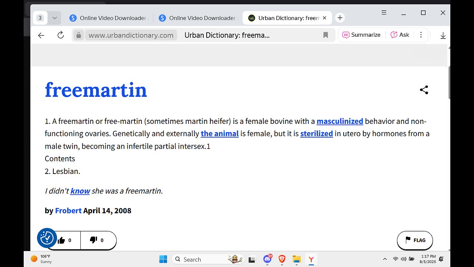Select the Urban Dictionary: freemartin tab
The width and height of the screenshot is (474, 267).
coord(287,18)
